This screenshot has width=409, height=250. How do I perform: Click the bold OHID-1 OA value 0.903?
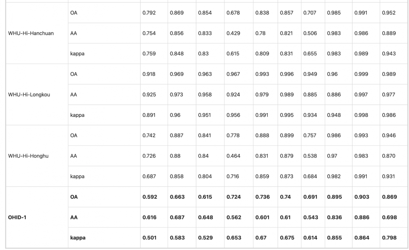(x=362, y=197)
